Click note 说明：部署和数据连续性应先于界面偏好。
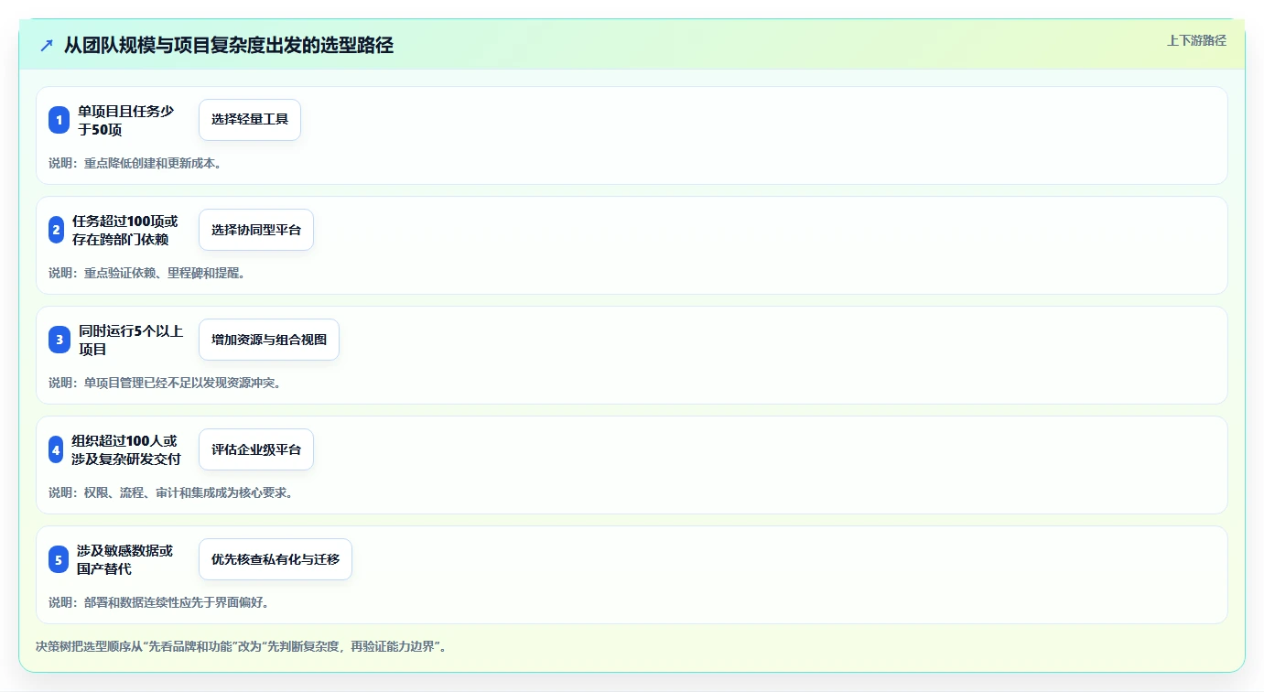1264x692 pixels. point(159,602)
